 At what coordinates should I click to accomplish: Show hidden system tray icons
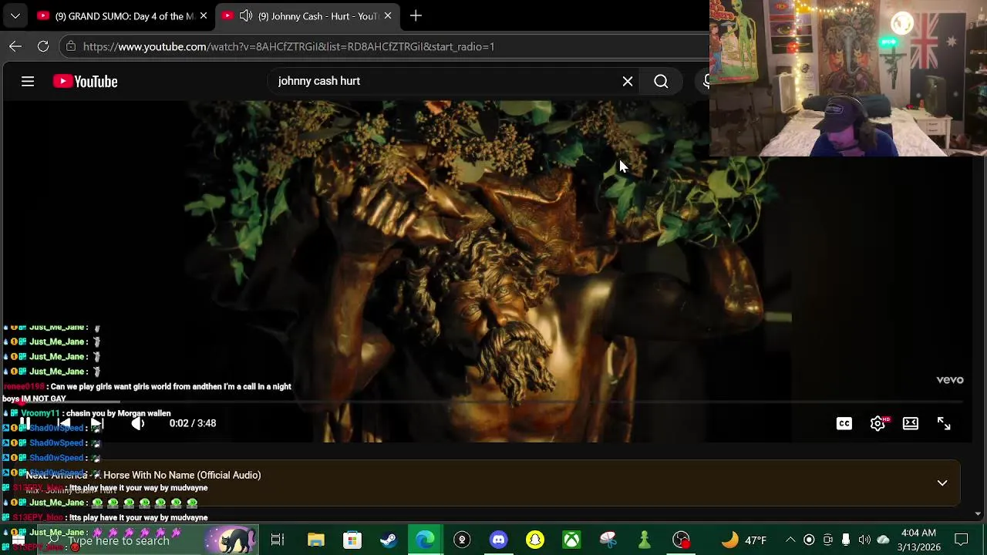point(790,540)
